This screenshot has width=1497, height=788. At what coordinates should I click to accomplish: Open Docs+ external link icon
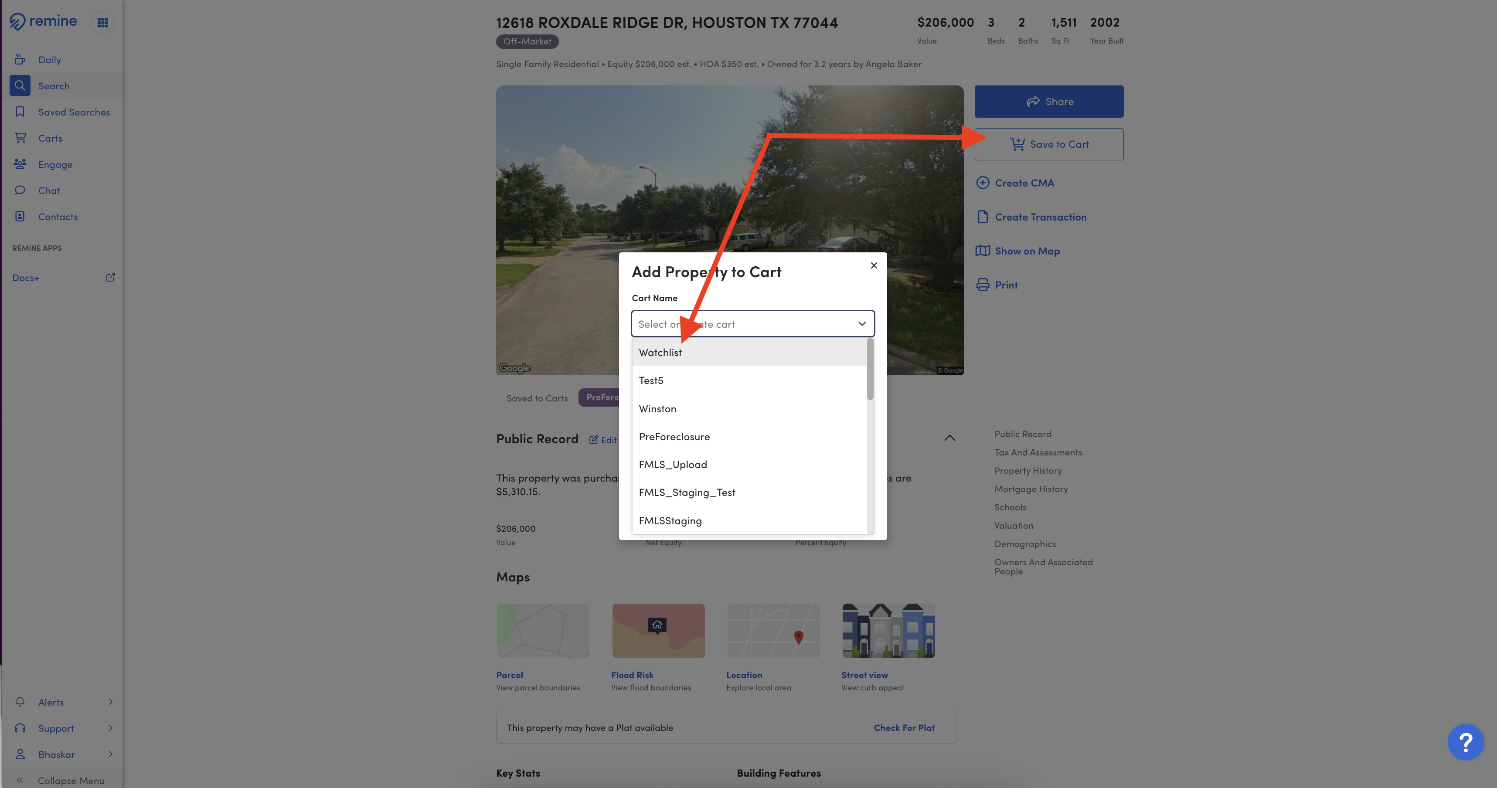pyautogui.click(x=110, y=277)
